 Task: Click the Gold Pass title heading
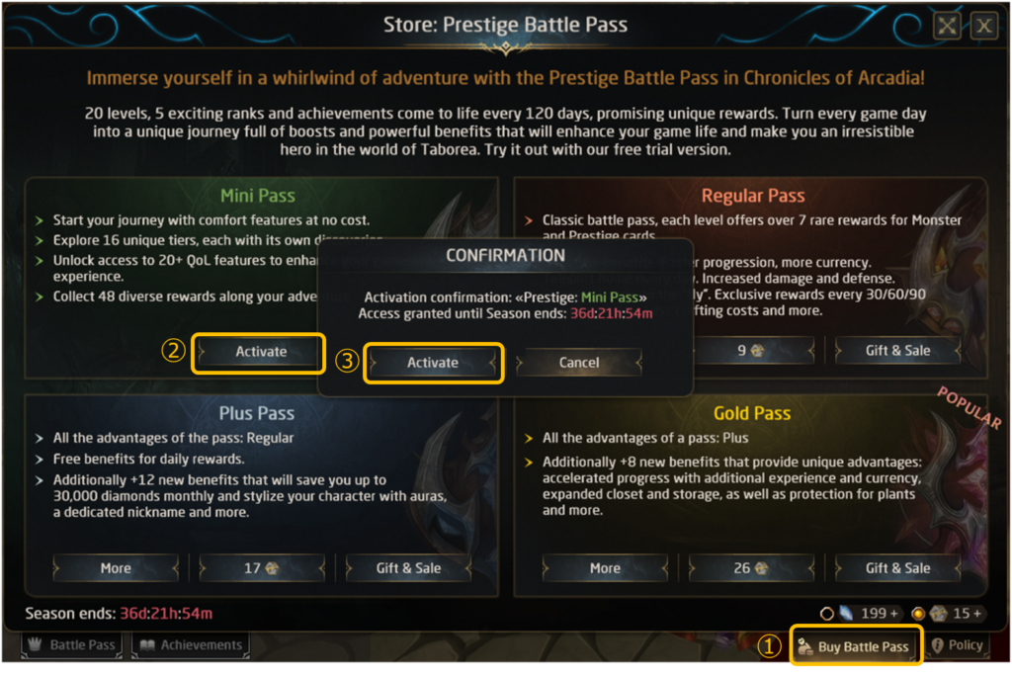pos(752,413)
